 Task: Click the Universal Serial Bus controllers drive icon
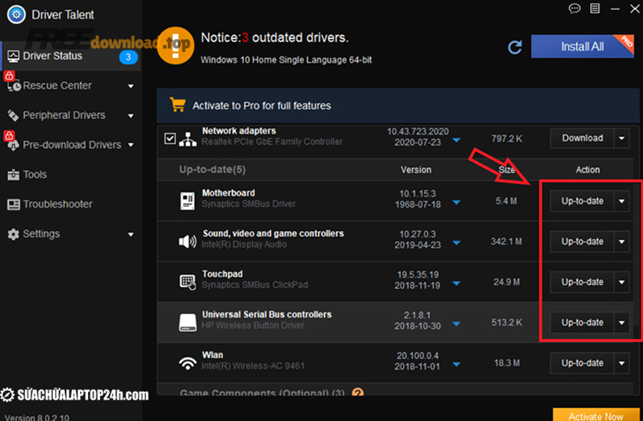click(188, 323)
